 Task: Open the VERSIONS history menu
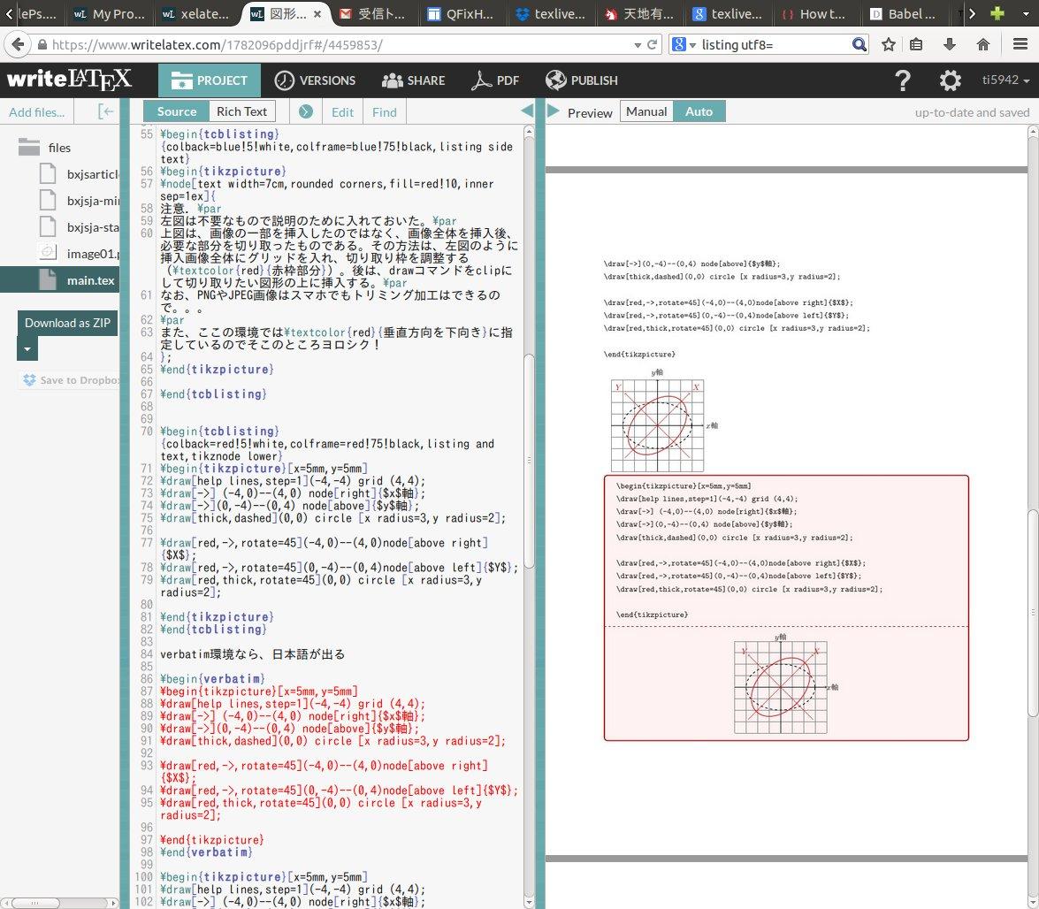316,80
